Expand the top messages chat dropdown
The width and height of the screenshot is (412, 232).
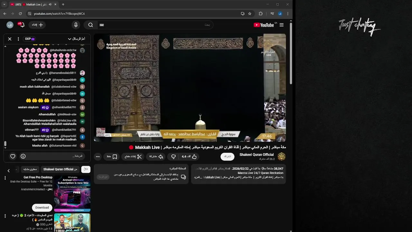77,39
